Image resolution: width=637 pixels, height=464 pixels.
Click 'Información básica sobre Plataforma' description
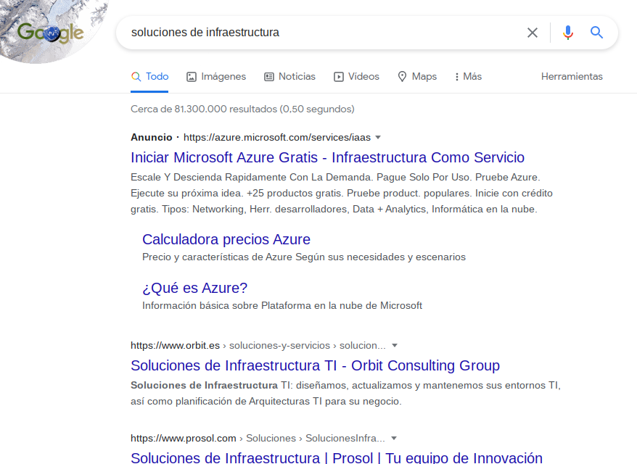click(282, 306)
